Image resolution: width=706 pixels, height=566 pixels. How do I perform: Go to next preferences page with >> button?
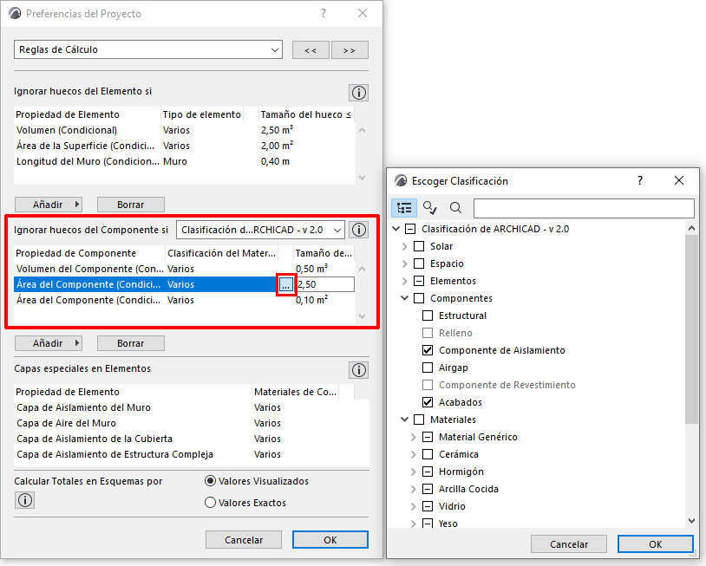point(350,50)
